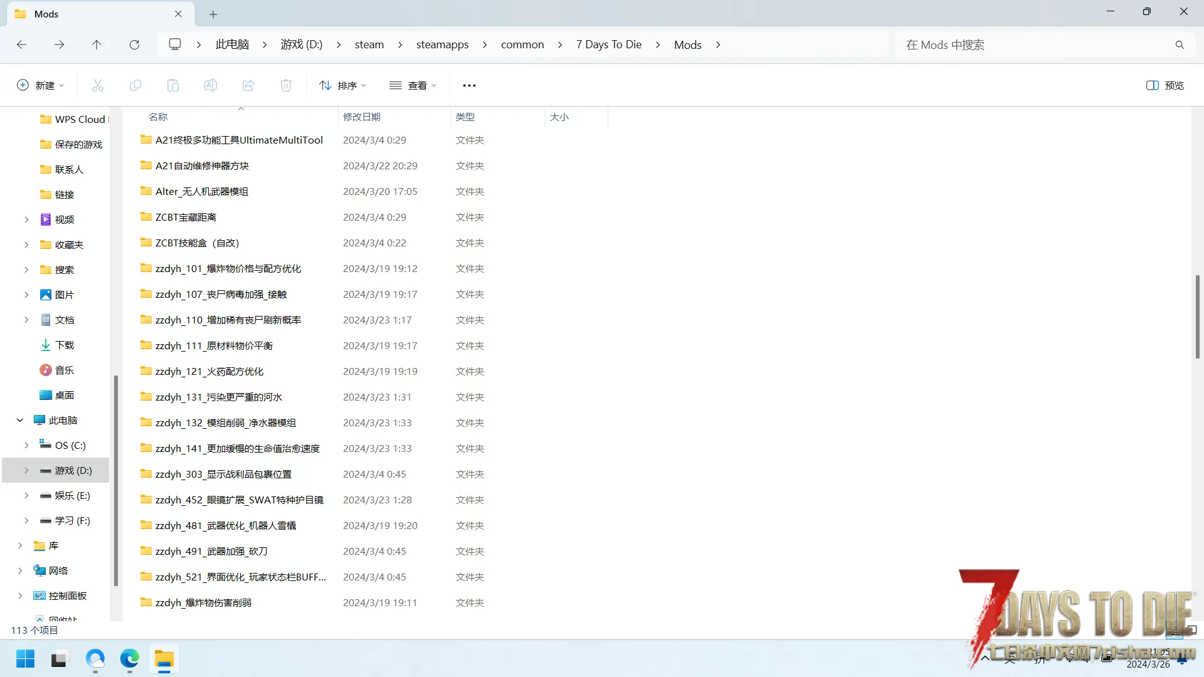Click the monitor icon in address bar
Image resolution: width=1204 pixels, height=677 pixels.
pos(175,45)
